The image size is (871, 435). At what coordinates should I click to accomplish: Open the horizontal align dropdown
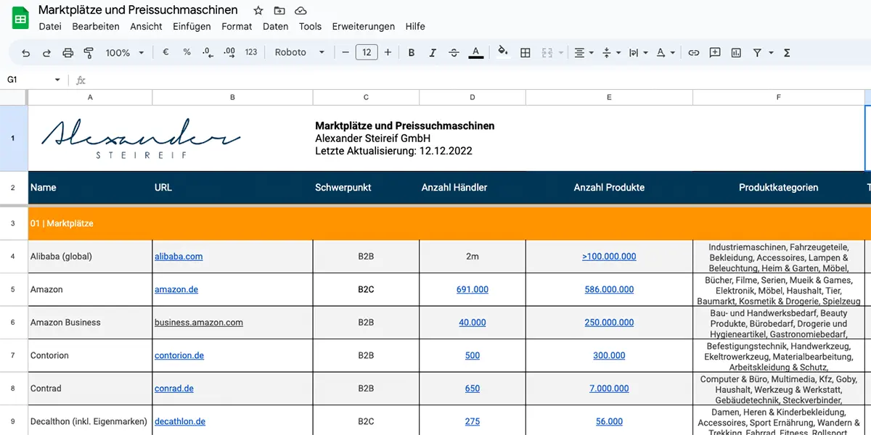pyautogui.click(x=584, y=52)
